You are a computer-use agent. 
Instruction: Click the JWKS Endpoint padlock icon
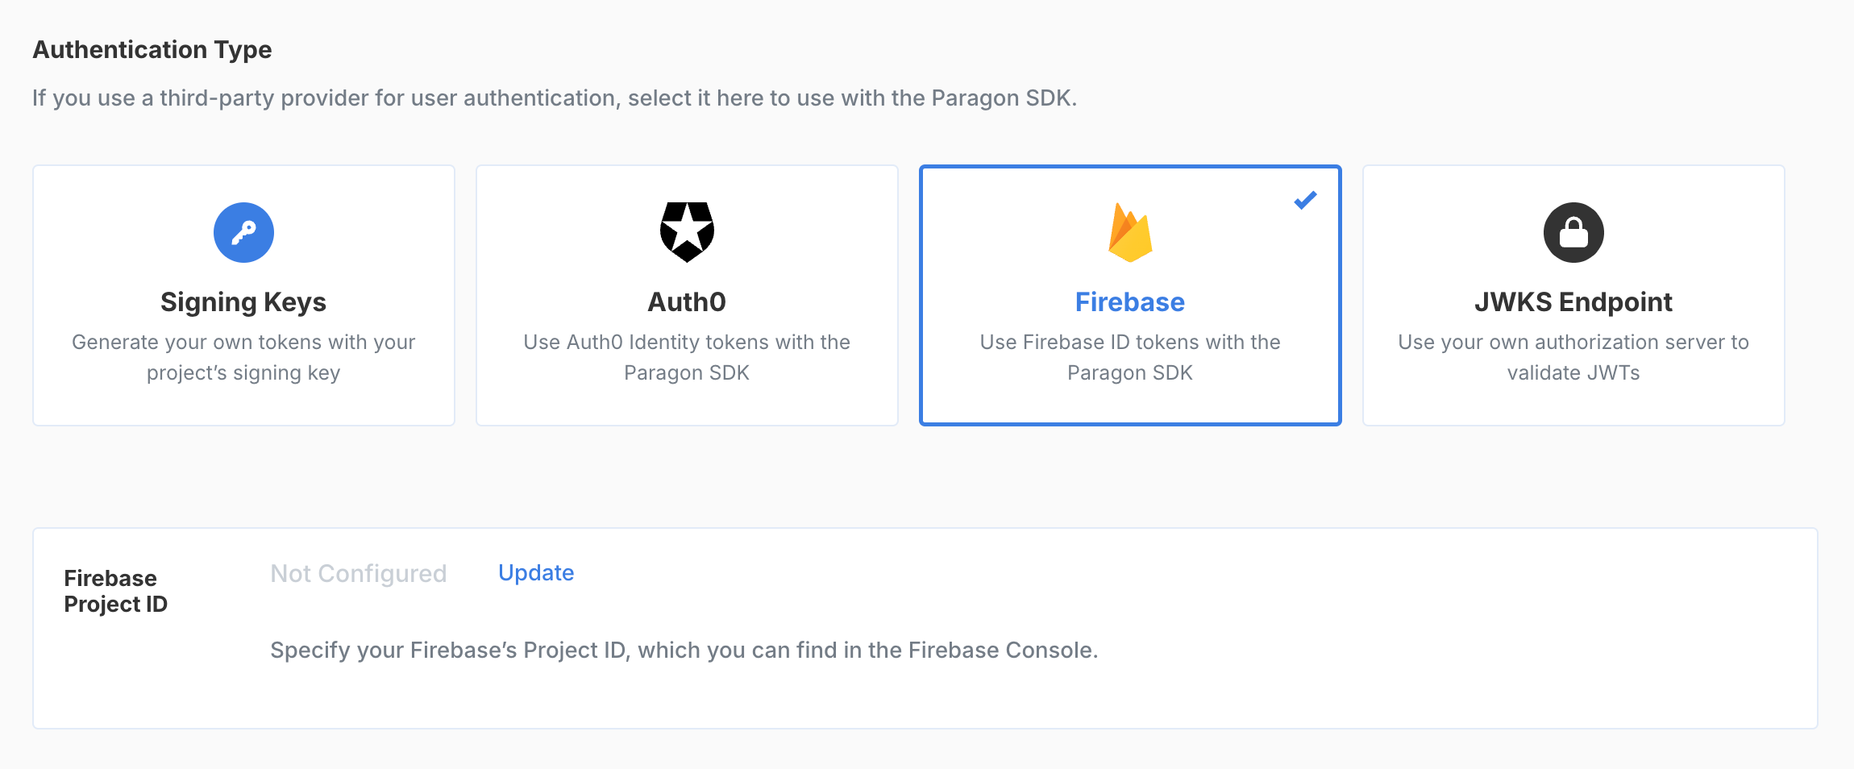[x=1573, y=232]
